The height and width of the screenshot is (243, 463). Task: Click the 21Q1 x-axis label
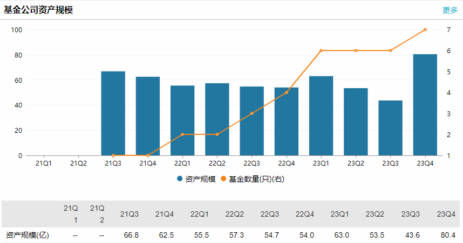coord(44,163)
